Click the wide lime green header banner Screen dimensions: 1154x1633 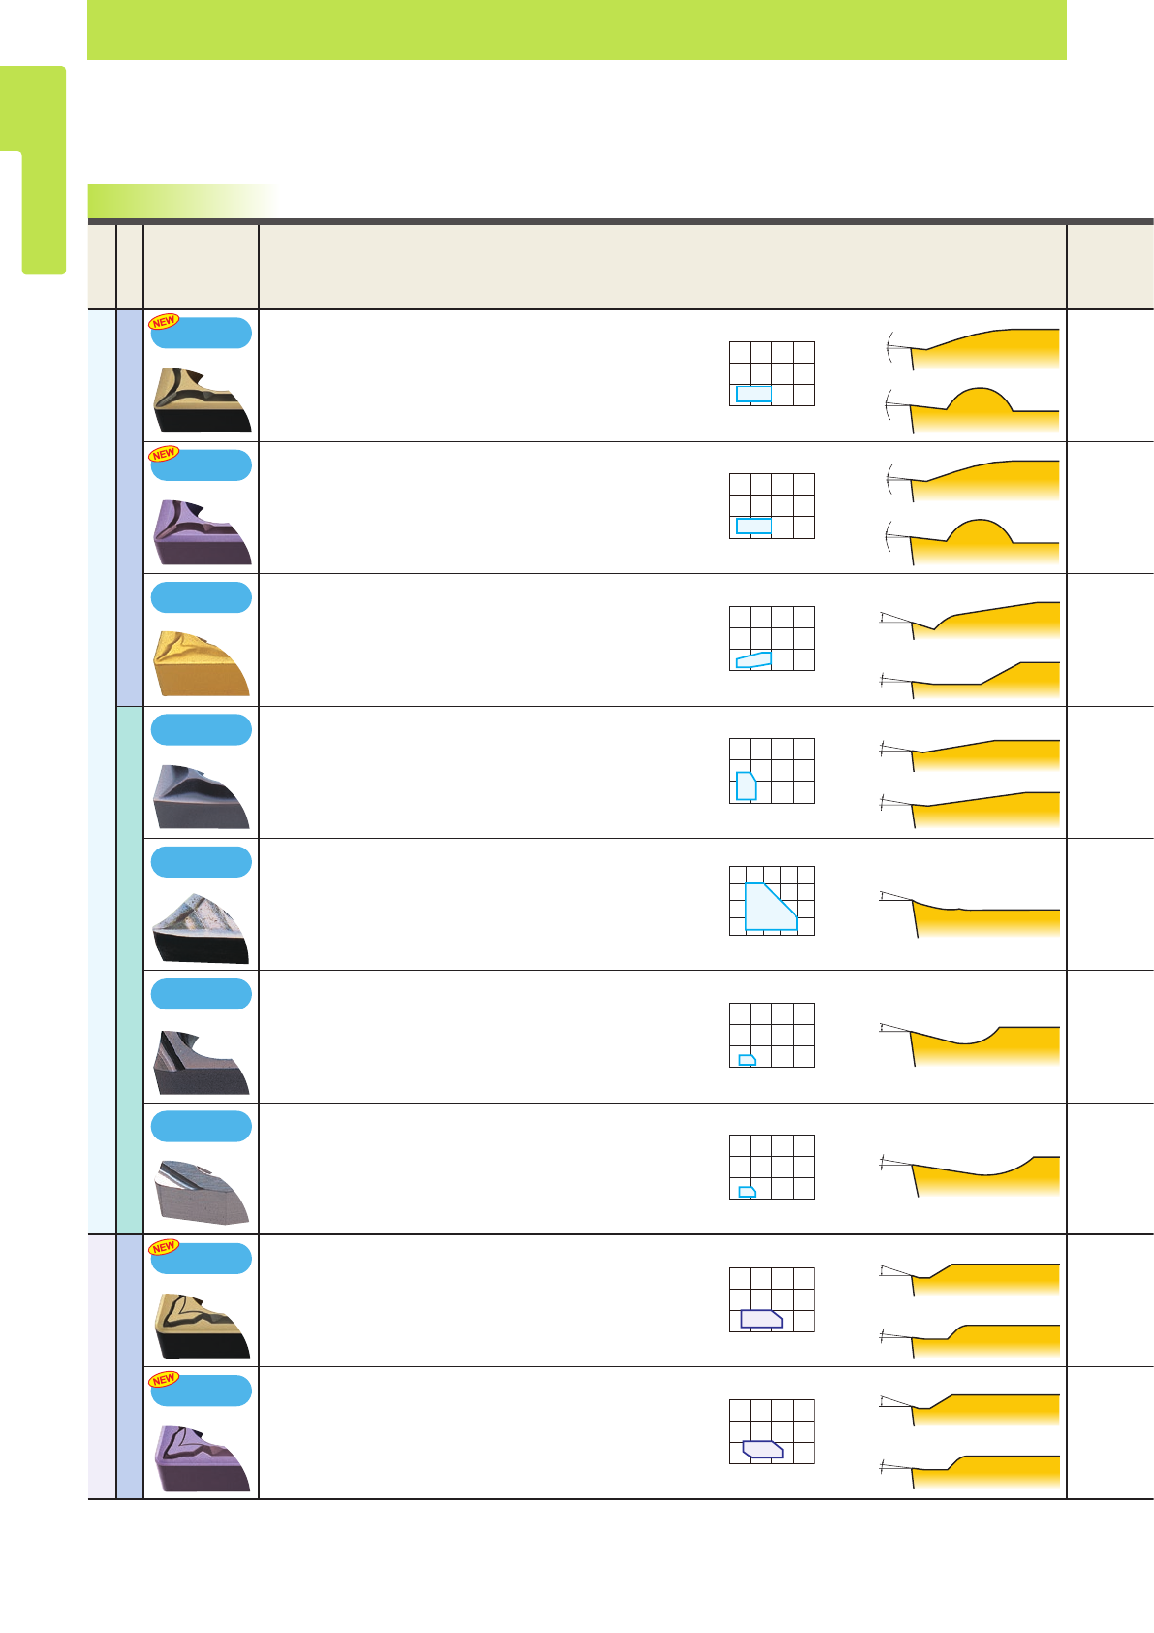tap(577, 30)
